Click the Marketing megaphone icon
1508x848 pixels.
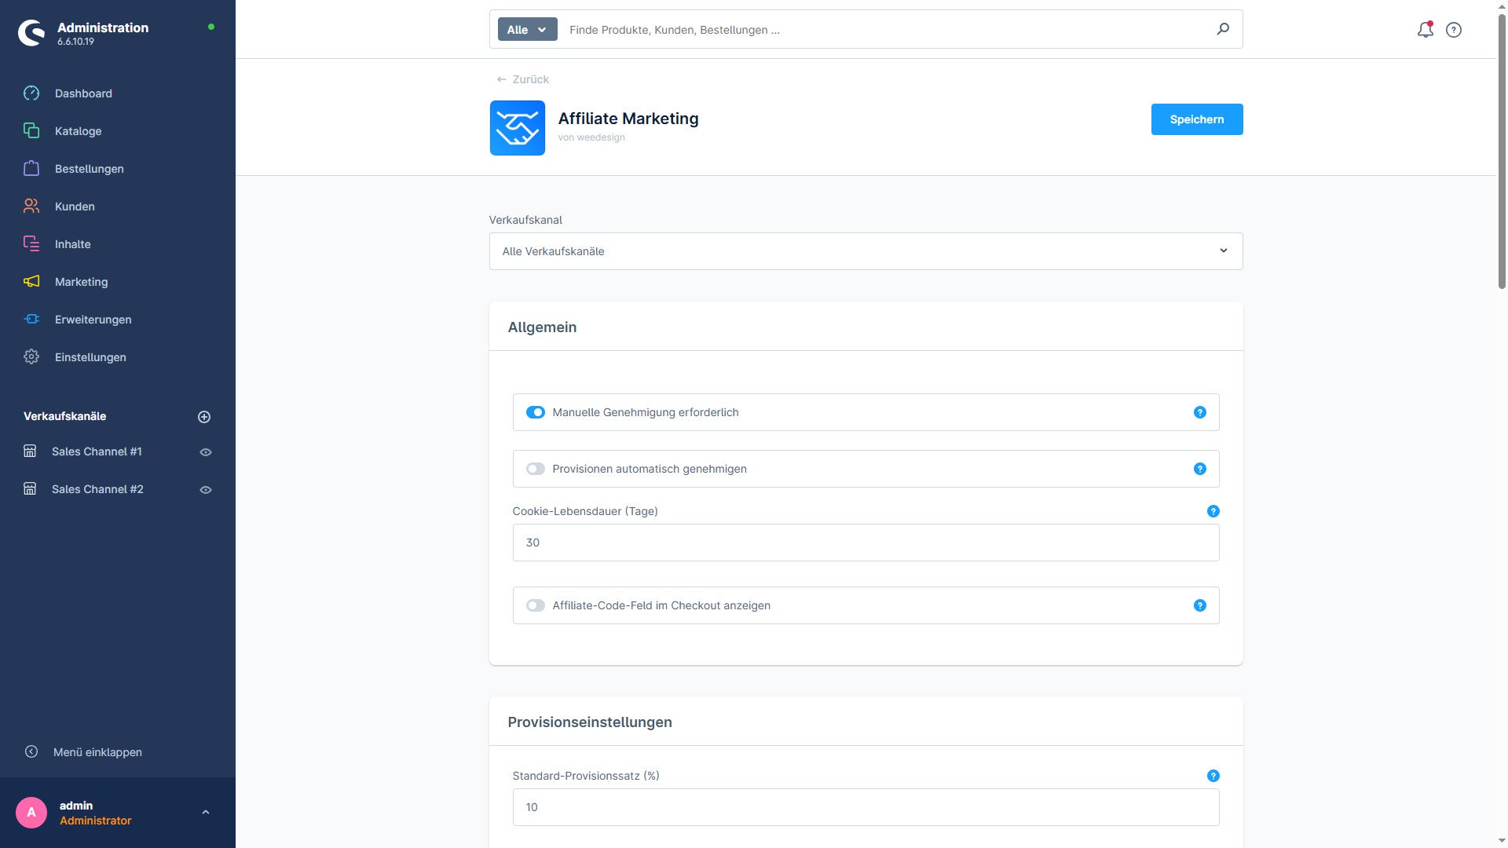point(31,282)
